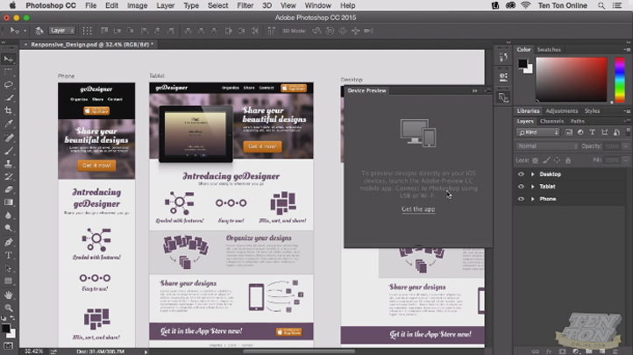The width and height of the screenshot is (633, 355).
Task: Select the Lasso tool
Action: pyautogui.click(x=9, y=85)
